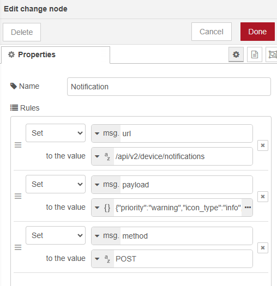Open node description document icon

click(255, 54)
